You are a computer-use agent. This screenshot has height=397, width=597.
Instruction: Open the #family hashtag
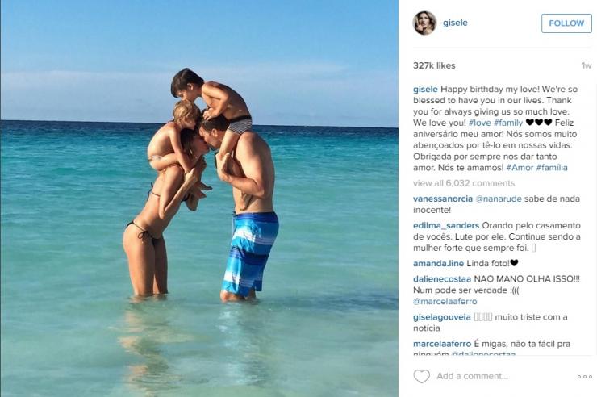[x=508, y=123]
